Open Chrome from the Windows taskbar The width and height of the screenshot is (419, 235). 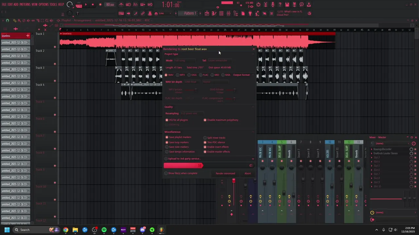point(66,230)
